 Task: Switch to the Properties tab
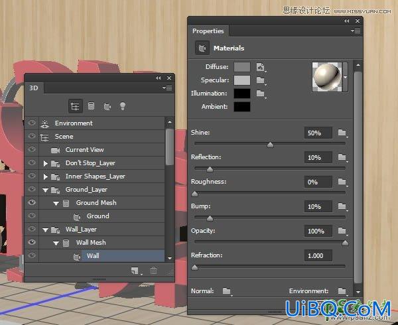coord(208,31)
